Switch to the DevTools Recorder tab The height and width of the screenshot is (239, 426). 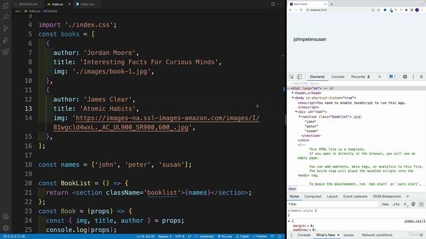[361, 77]
